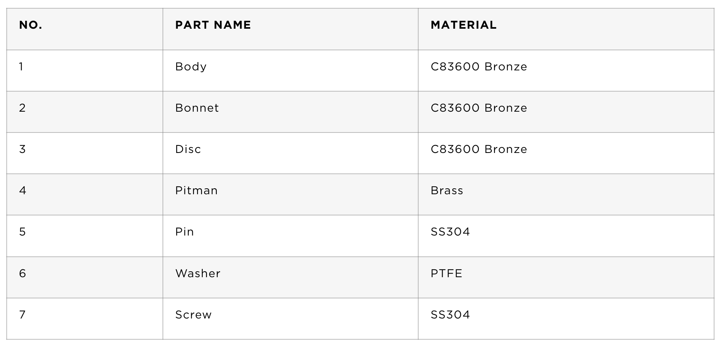Click the Disc row's C83600 Bronze material
720x346 pixels.
479,149
